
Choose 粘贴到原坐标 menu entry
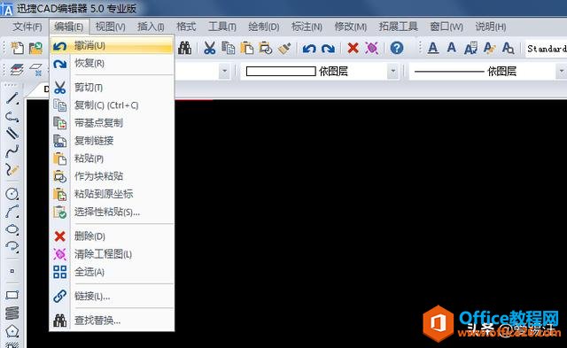click(x=112, y=194)
